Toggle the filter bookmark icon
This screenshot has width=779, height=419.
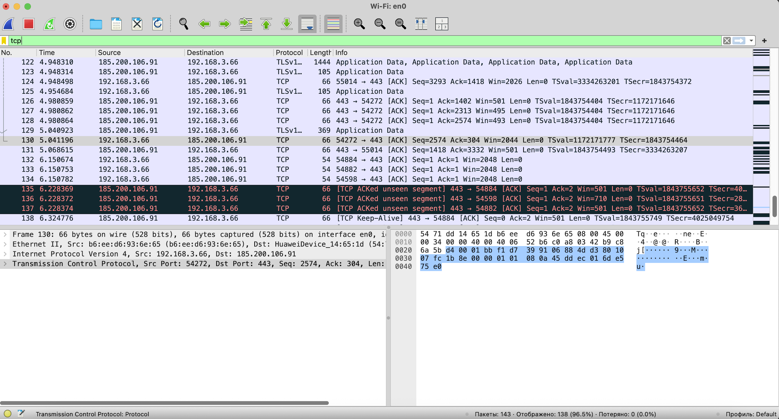[x=4, y=41]
